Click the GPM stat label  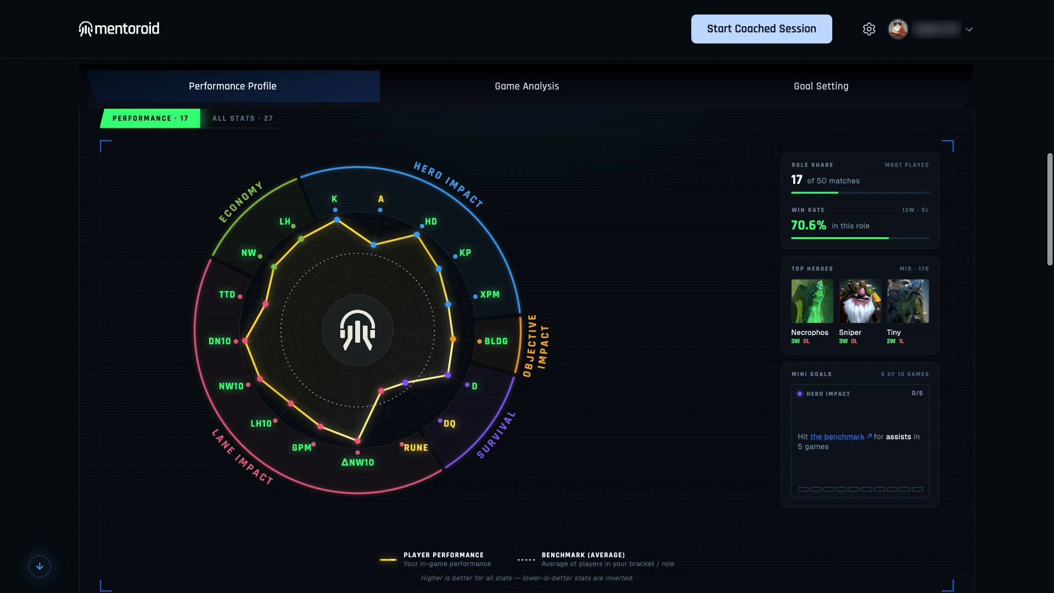302,448
